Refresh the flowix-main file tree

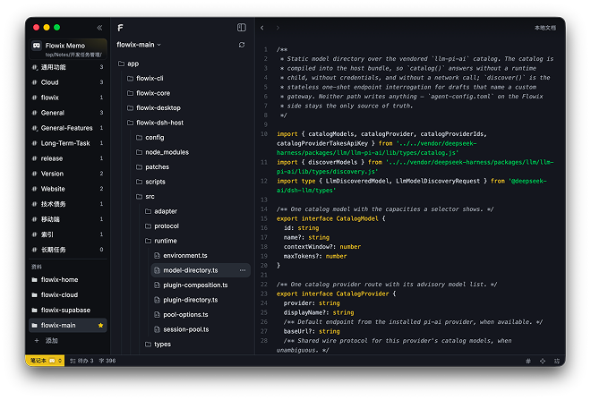[x=242, y=45]
